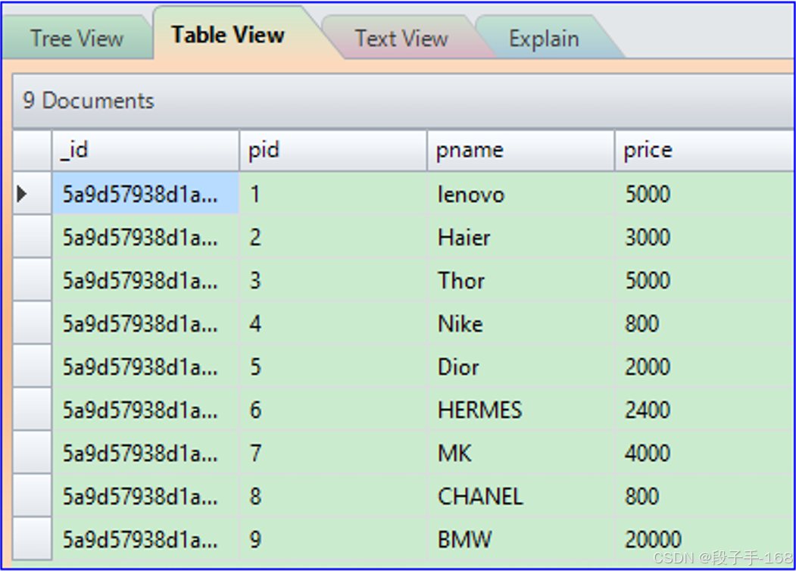Click pname cell 'BMW'

pyautogui.click(x=521, y=538)
